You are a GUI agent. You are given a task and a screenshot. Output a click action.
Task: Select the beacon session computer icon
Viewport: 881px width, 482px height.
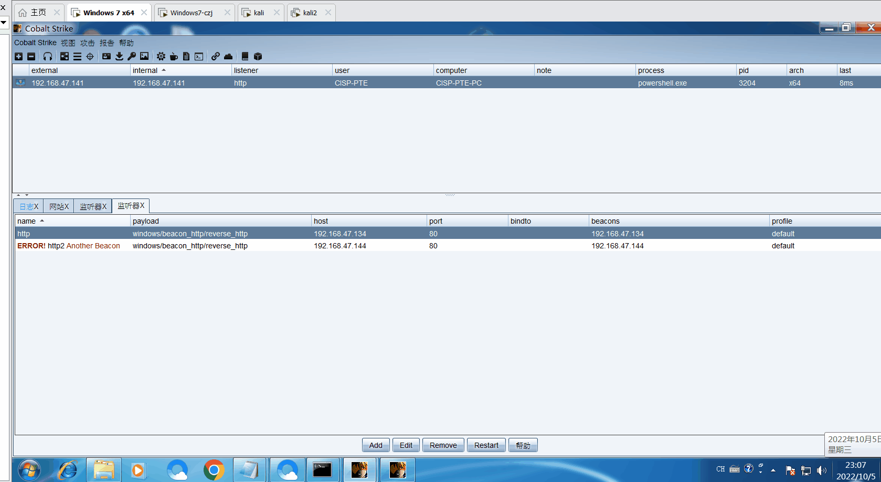(x=20, y=83)
